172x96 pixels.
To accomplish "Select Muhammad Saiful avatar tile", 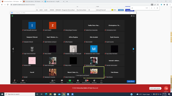I will (x=94, y=61).
